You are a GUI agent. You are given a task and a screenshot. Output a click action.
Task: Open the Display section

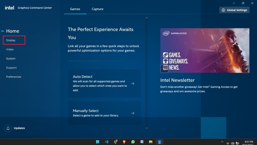(11, 40)
